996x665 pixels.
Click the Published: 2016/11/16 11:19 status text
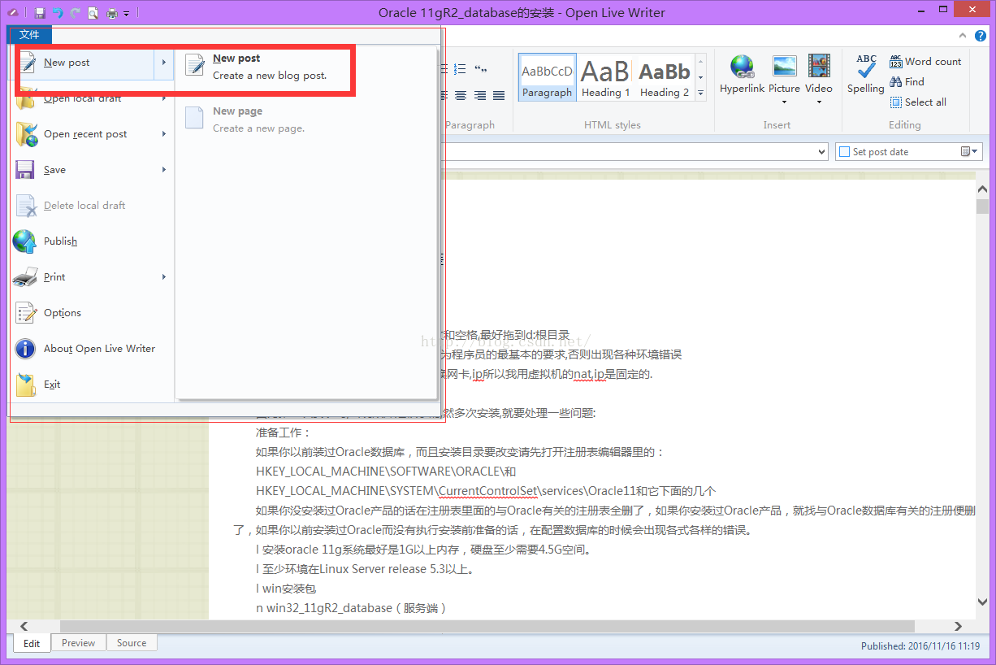[920, 646]
